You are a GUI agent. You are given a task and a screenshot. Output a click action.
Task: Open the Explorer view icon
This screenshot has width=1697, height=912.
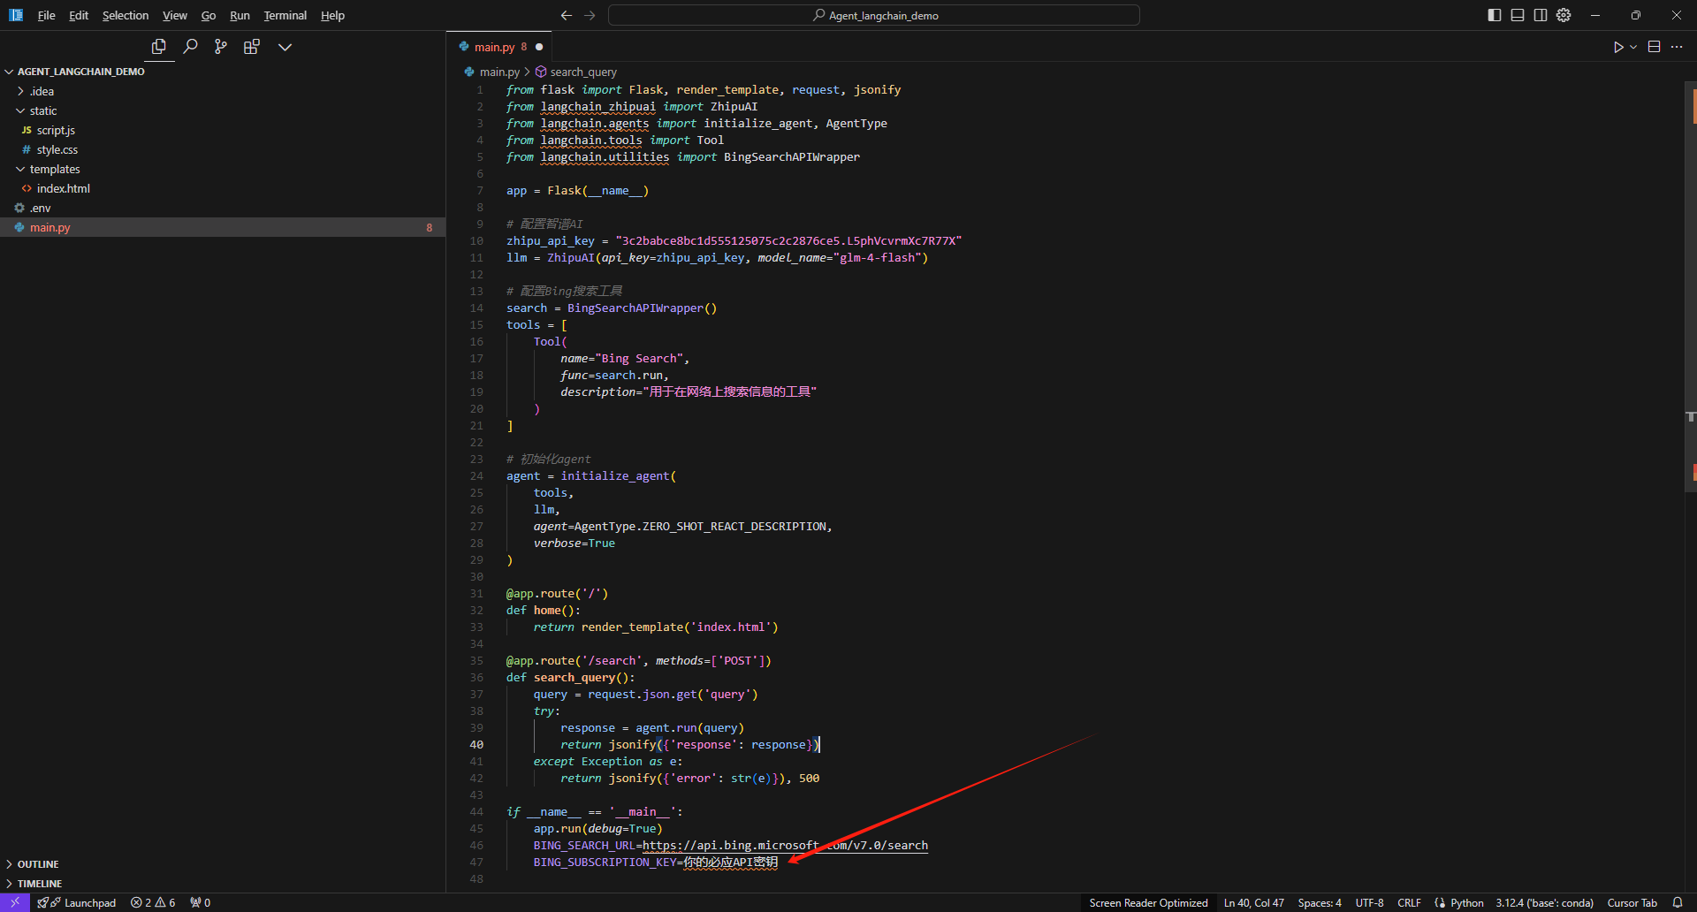coord(159,47)
